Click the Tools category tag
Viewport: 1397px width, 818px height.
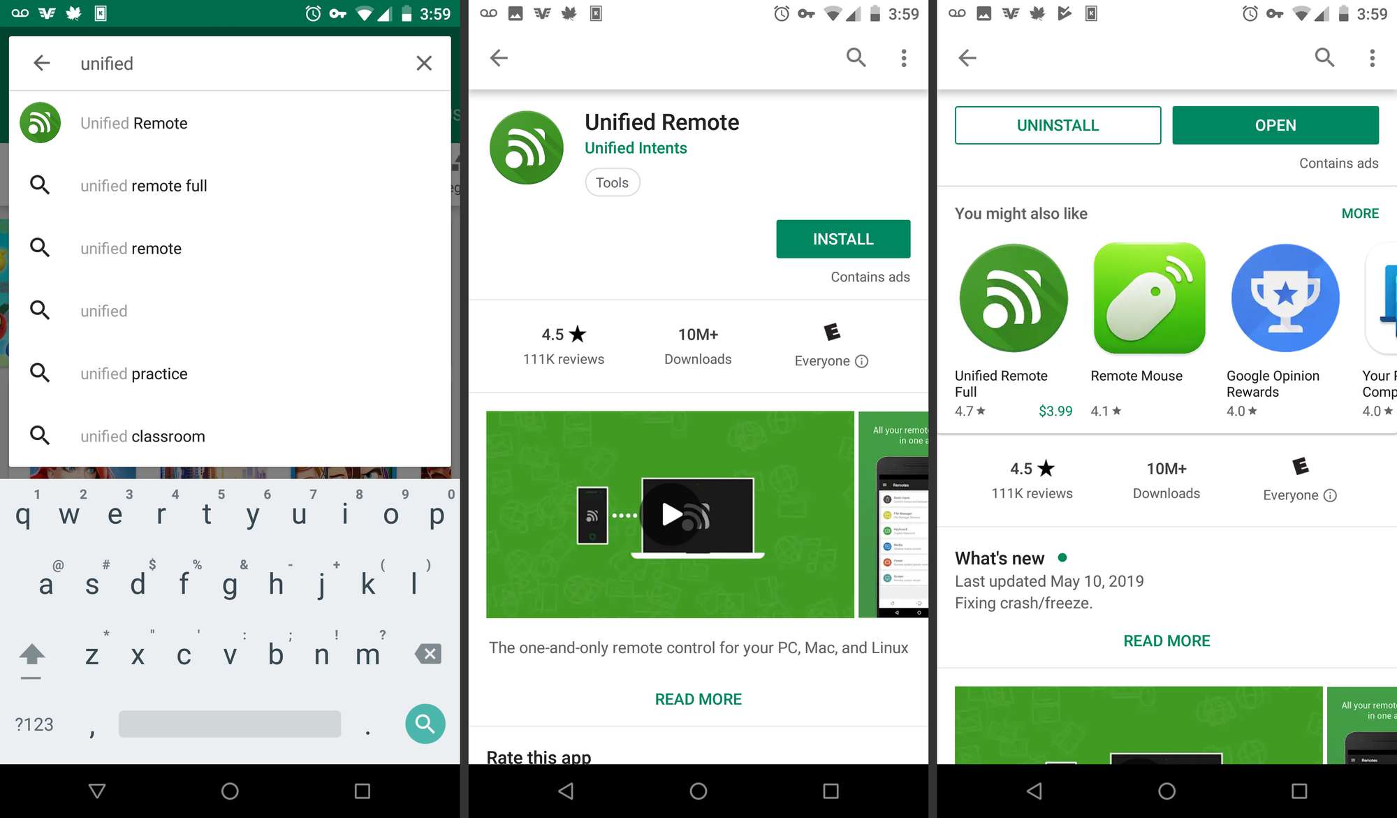[613, 182]
